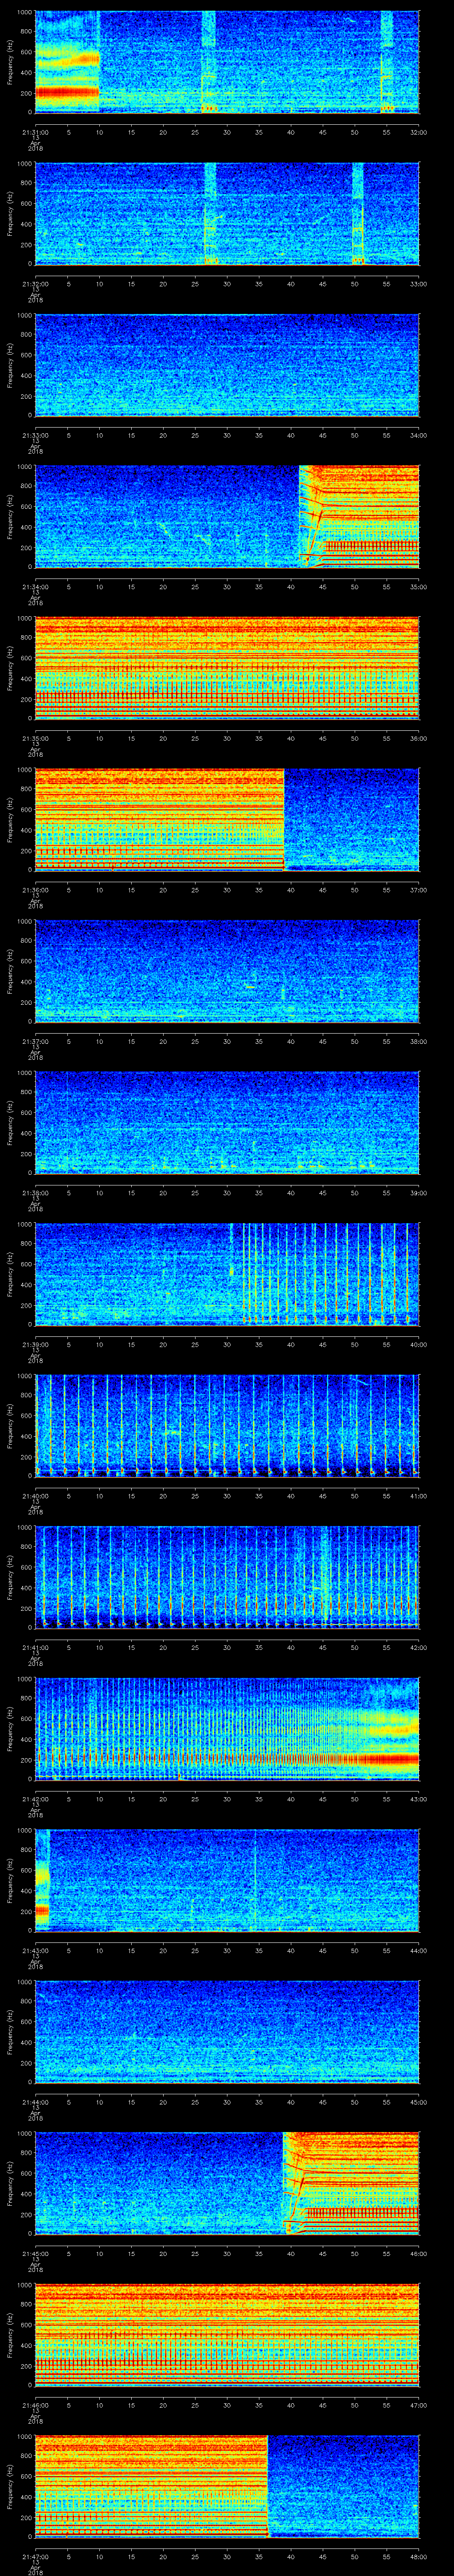Image resolution: width=454 pixels, height=2576 pixels.
Task: Click the first vertical pulse in the 21:39:00 spectrogram
Action: point(231,1273)
